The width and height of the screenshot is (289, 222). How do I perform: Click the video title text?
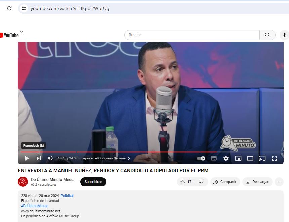(x=113, y=171)
